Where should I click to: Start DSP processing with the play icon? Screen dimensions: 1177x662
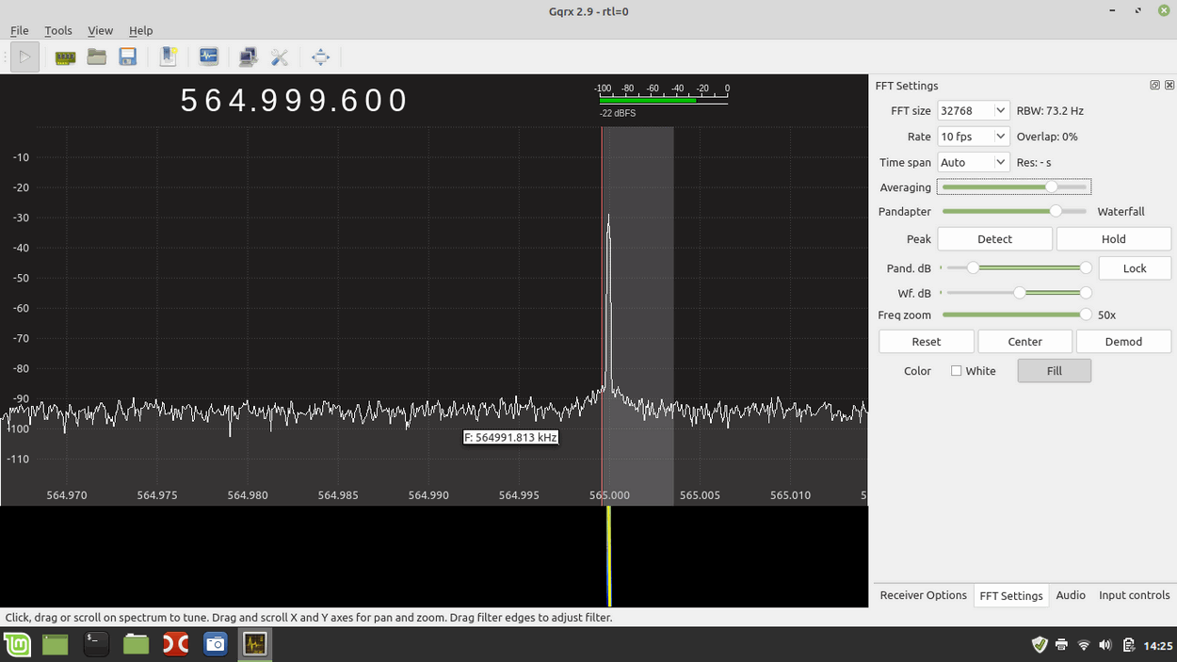pos(24,57)
